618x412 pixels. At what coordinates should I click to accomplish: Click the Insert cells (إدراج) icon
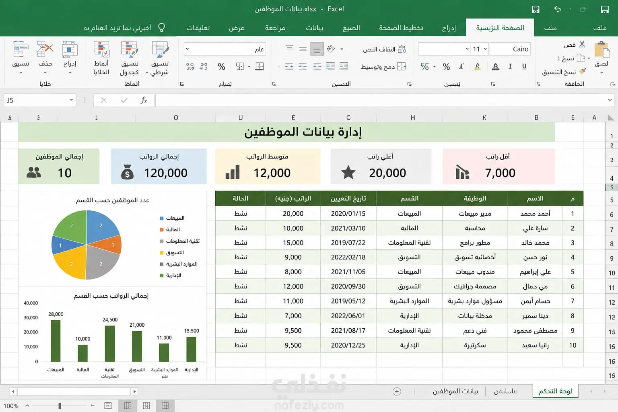pos(70,49)
